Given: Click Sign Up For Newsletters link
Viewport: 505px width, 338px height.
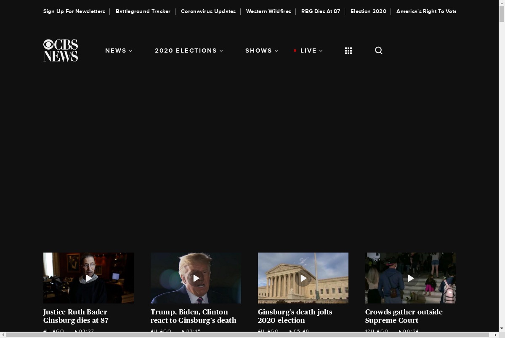Looking at the screenshot, I should [74, 11].
